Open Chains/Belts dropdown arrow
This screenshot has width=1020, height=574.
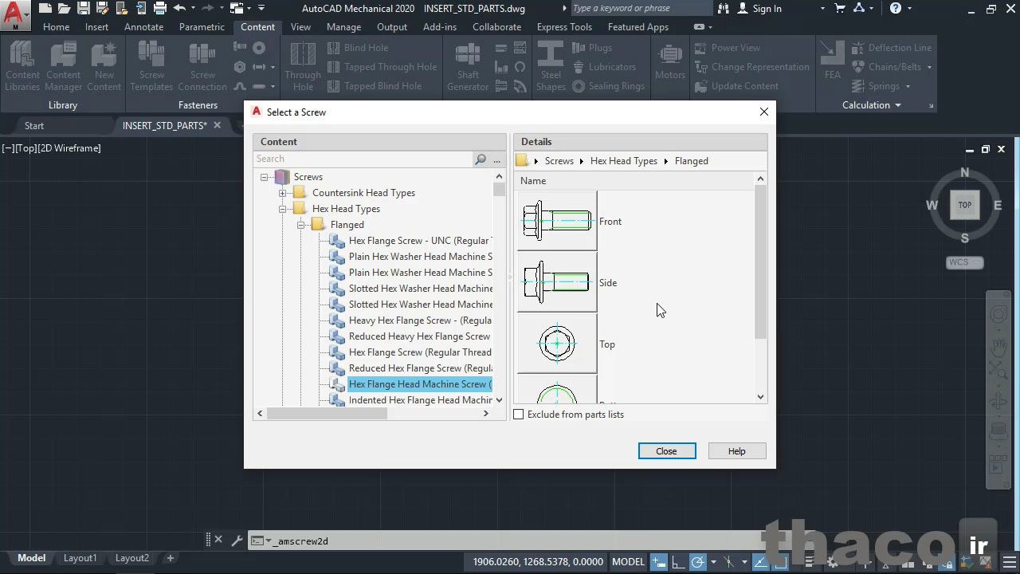(x=928, y=67)
